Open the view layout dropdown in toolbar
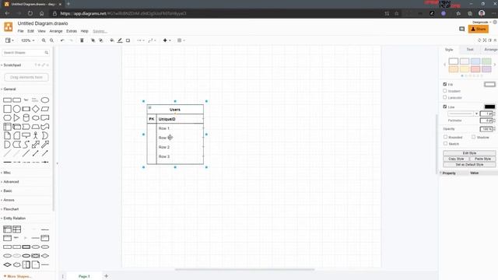This screenshot has height=280, width=498. point(9,40)
